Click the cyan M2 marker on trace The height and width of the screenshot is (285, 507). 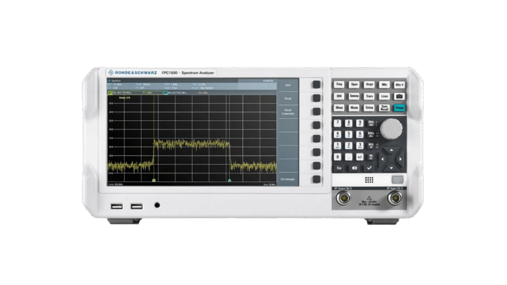click(229, 181)
